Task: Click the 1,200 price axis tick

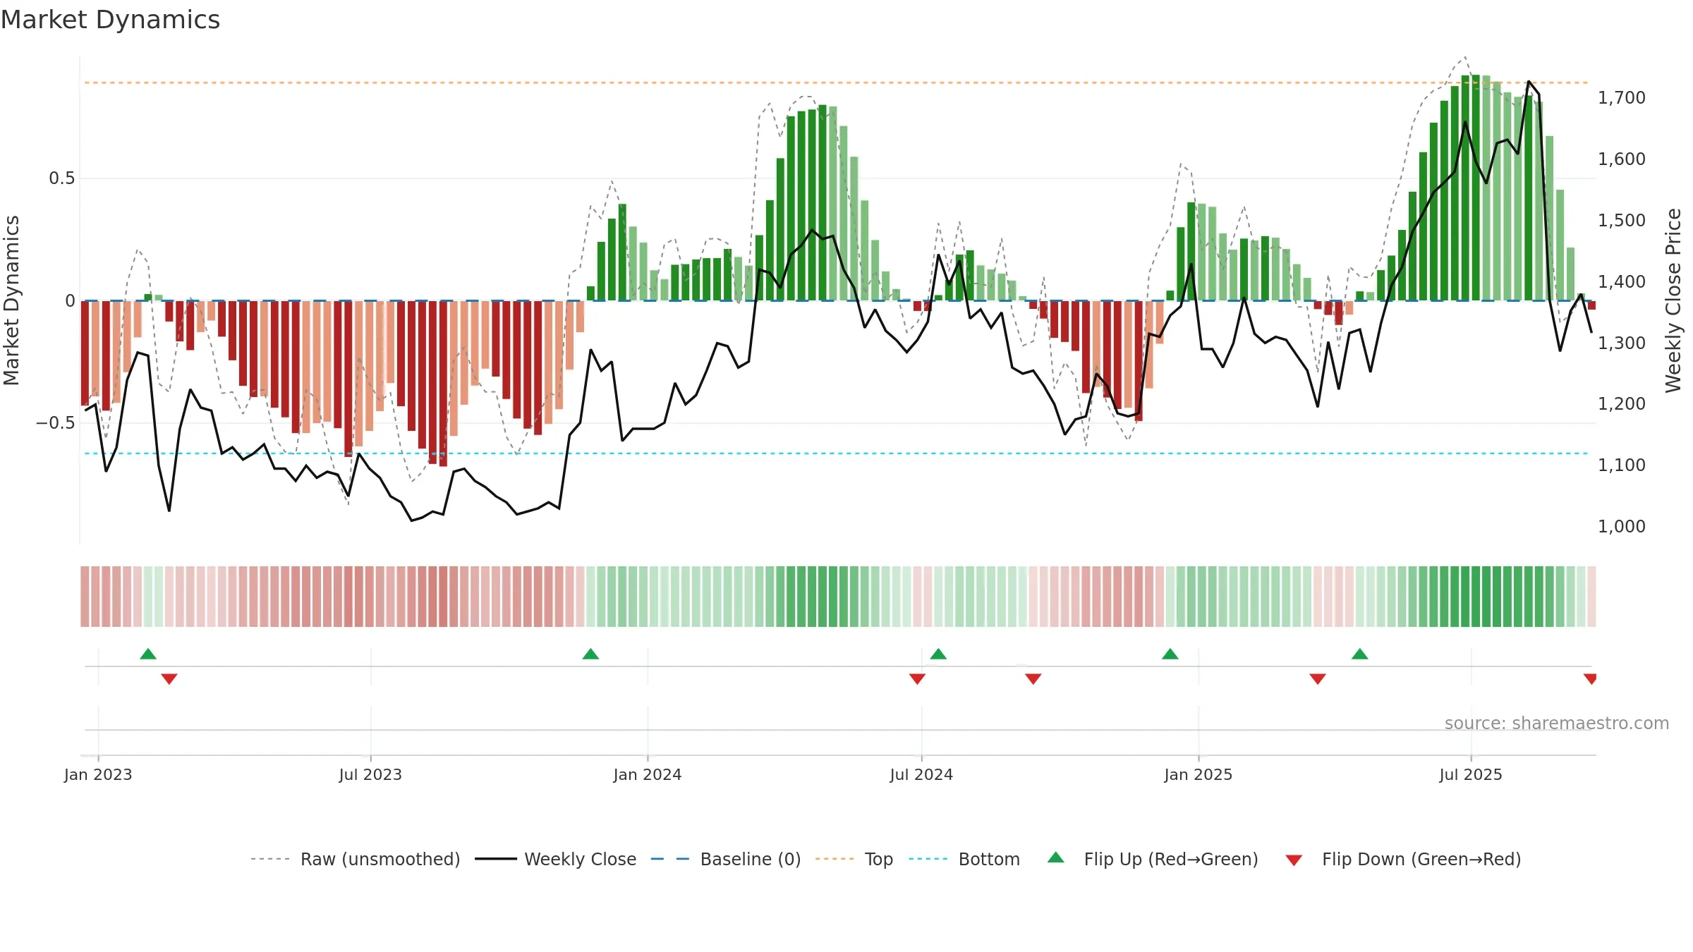Action: (1622, 404)
